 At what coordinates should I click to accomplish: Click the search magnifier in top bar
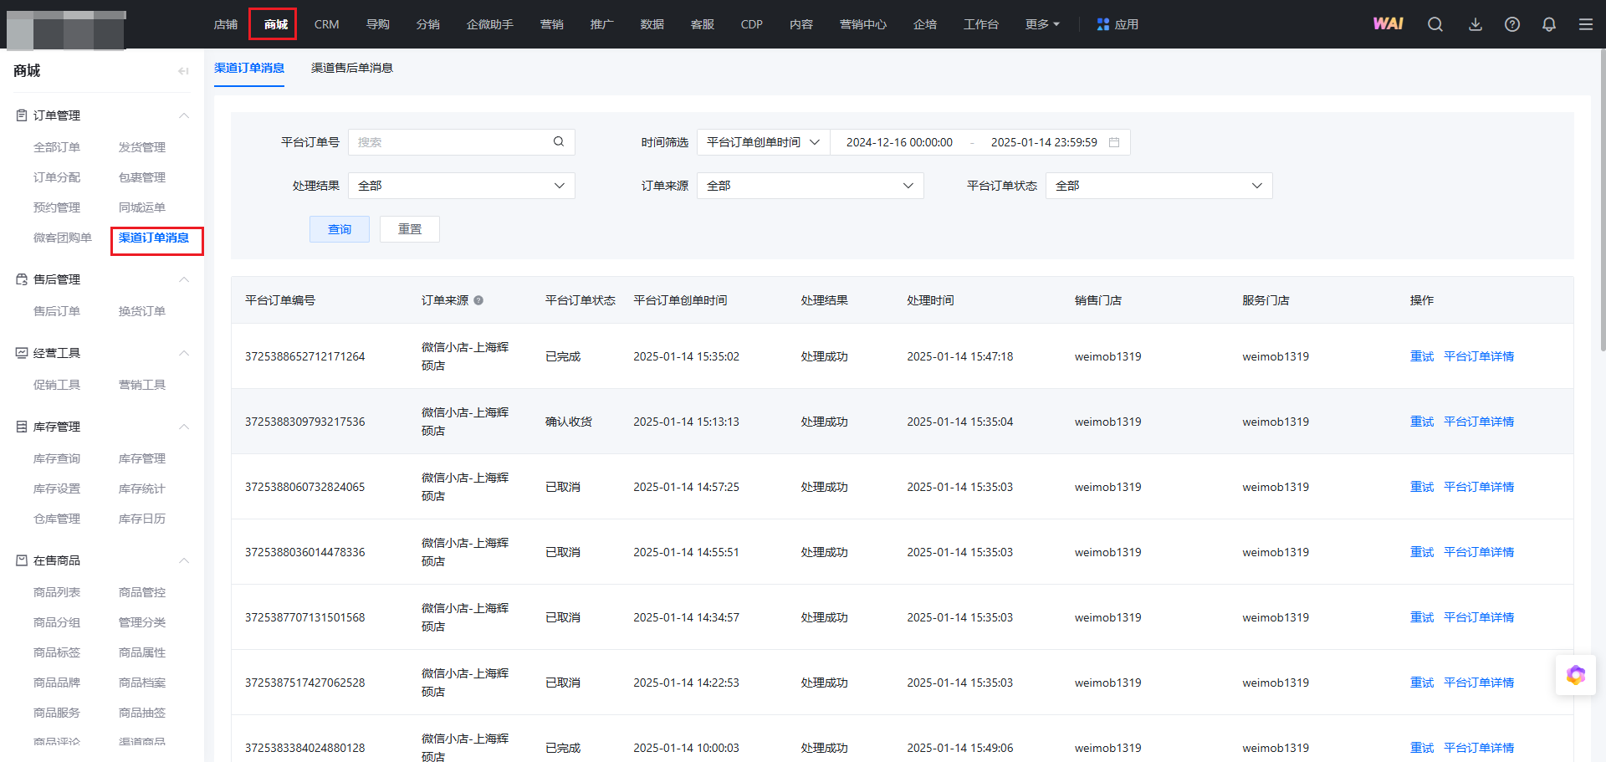1435,24
